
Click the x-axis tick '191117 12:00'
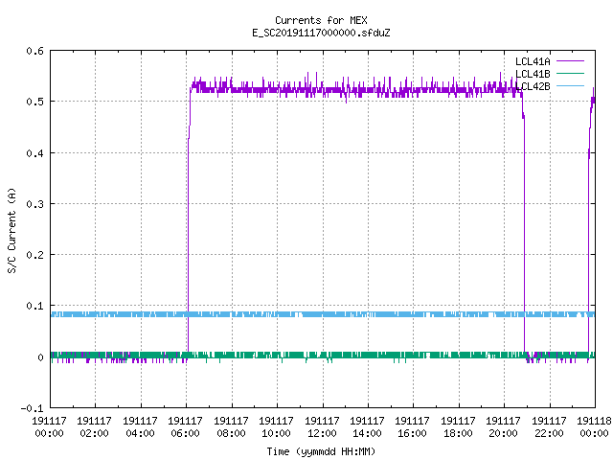(322, 427)
